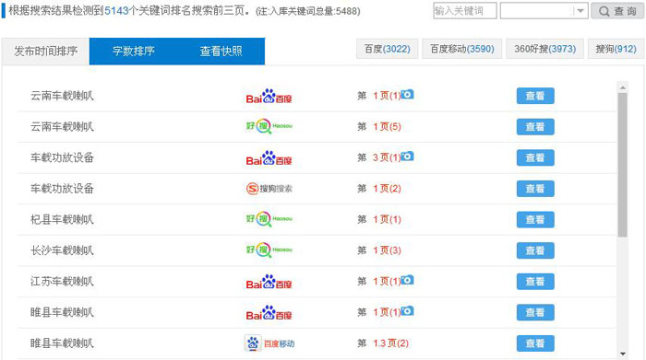Click camera icon in 睢县车载喇叭 Baidu row
Image resolution: width=646 pixels, height=360 pixels.
(407, 311)
